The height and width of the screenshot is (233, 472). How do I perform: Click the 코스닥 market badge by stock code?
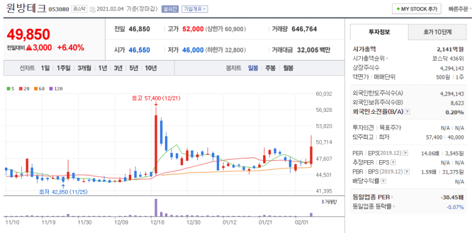pyautogui.click(x=79, y=9)
